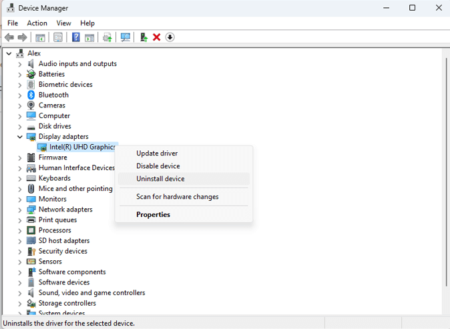Click the Back arrow in toolbar
Screen dimensions: 450x329
click(x=9, y=37)
